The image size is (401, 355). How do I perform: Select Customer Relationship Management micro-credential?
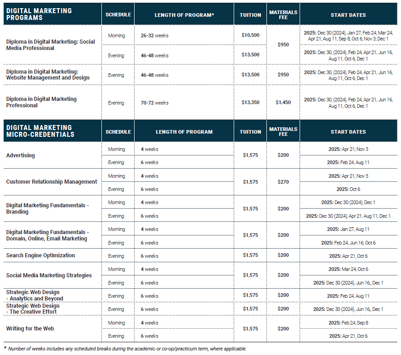(x=51, y=182)
